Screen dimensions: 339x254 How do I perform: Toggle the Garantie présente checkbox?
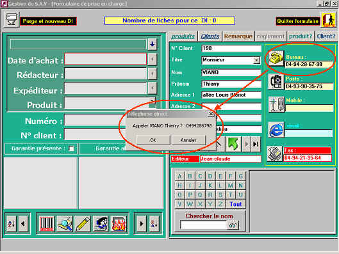point(71,148)
